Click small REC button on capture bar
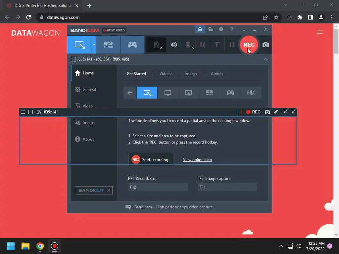This screenshot has height=254, width=339. [x=253, y=112]
